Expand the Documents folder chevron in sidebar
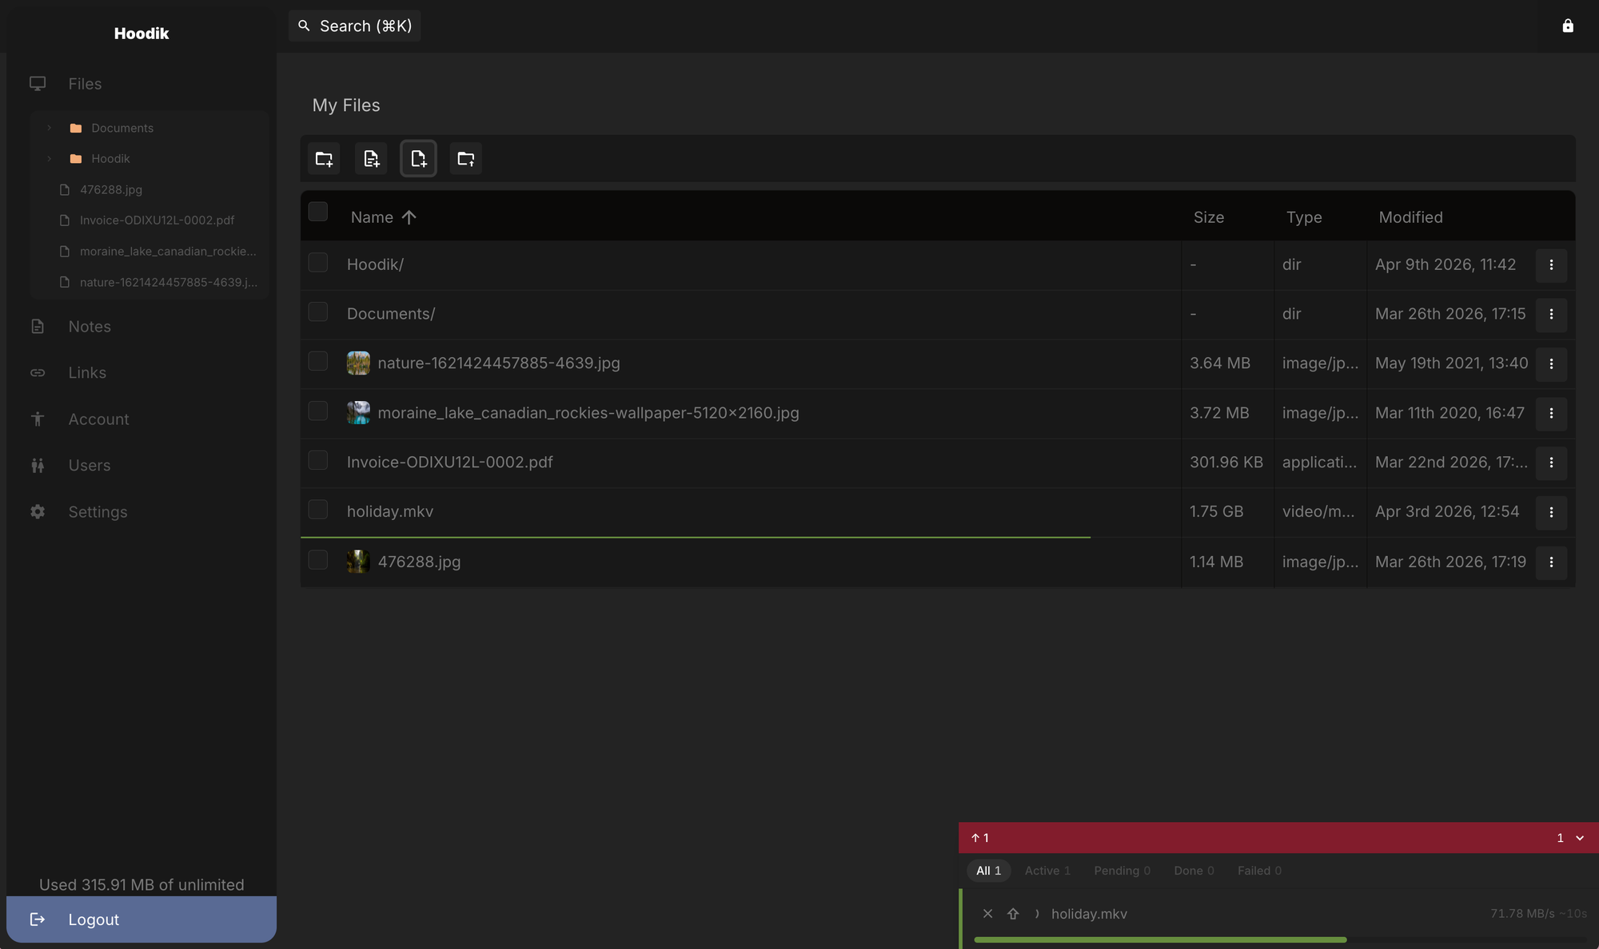 pyautogui.click(x=49, y=128)
